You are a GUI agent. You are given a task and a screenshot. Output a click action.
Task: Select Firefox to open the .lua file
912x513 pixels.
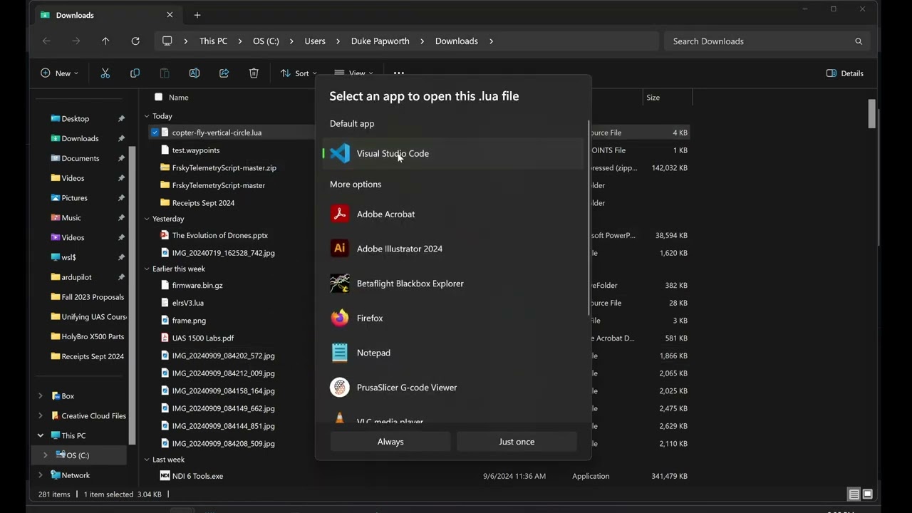453,318
